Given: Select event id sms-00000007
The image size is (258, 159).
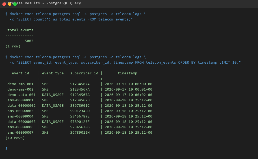Looking at the screenshot, I should (21, 132).
